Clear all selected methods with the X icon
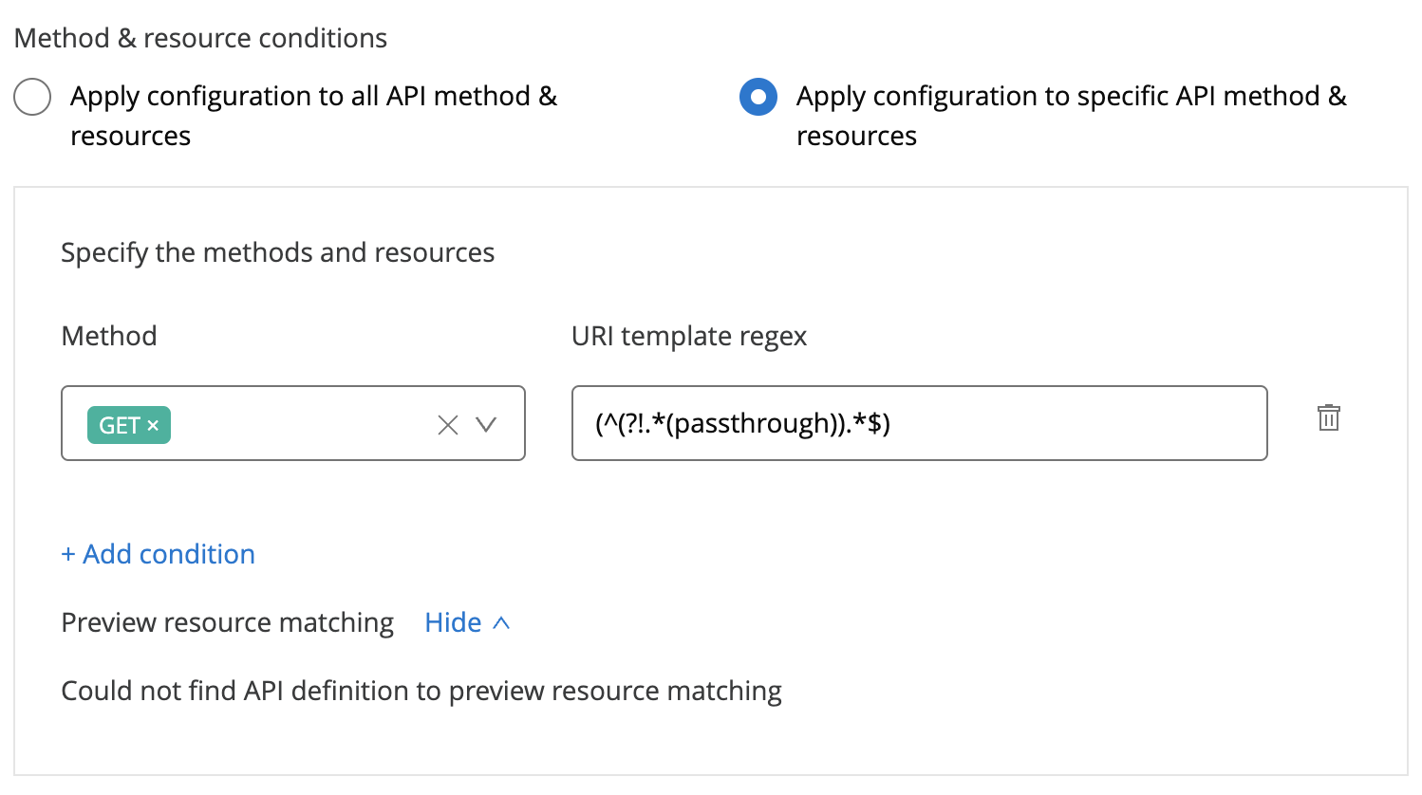The image size is (1422, 795). click(448, 425)
